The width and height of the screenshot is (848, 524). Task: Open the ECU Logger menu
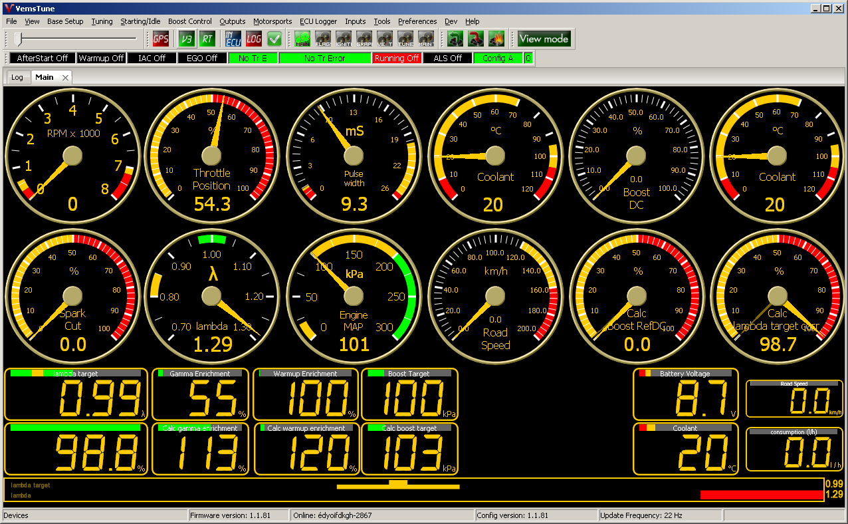click(318, 21)
